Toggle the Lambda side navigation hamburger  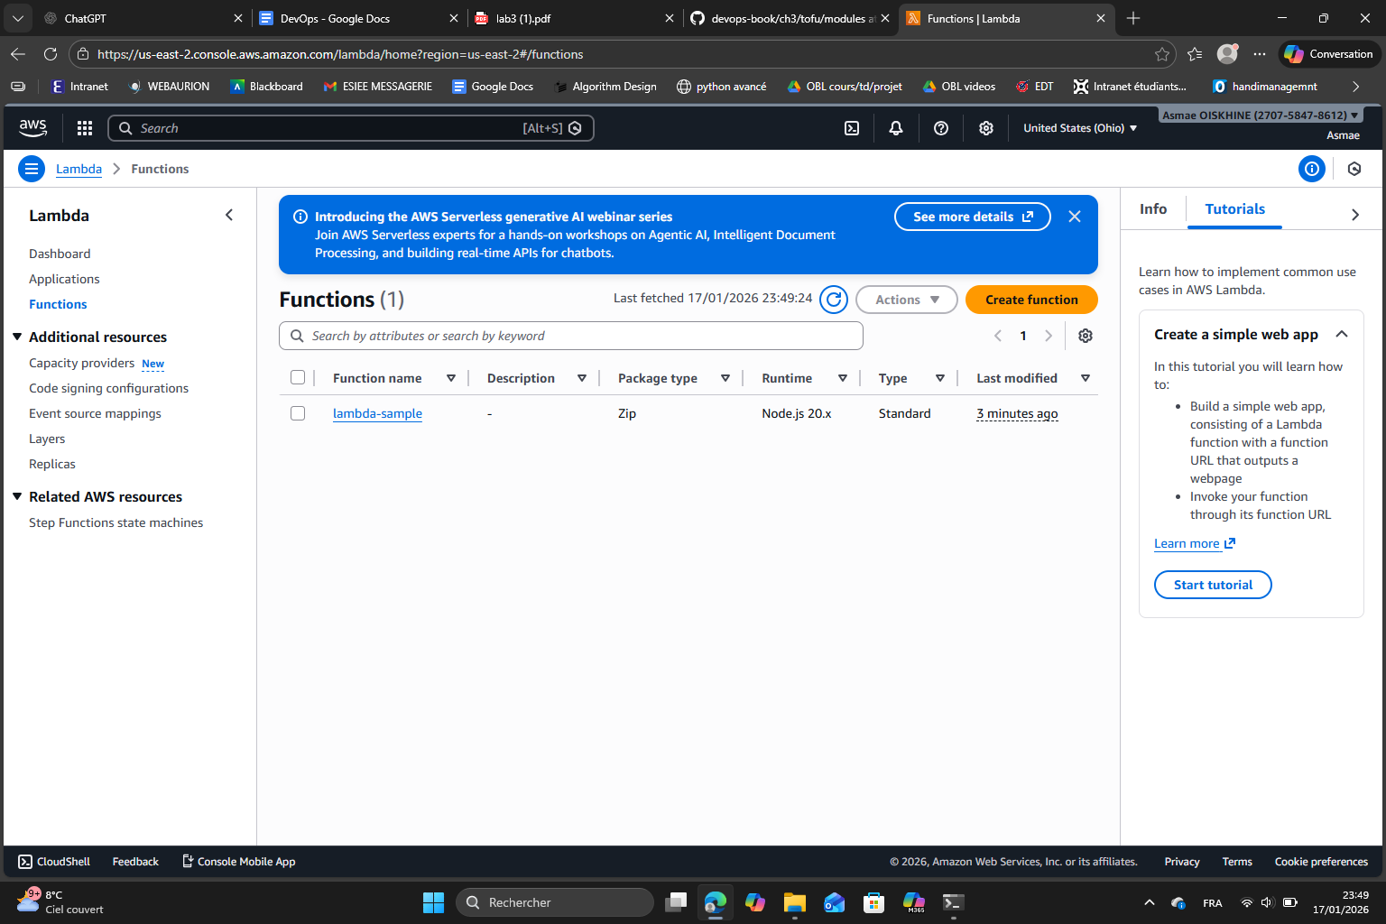click(32, 169)
